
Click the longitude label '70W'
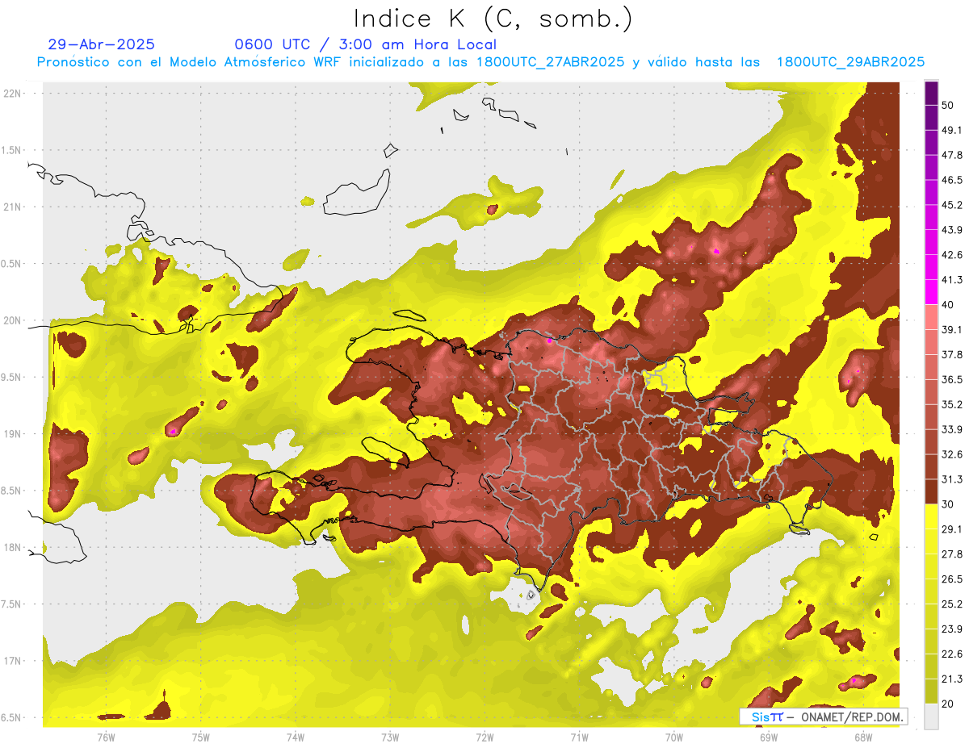click(x=673, y=737)
